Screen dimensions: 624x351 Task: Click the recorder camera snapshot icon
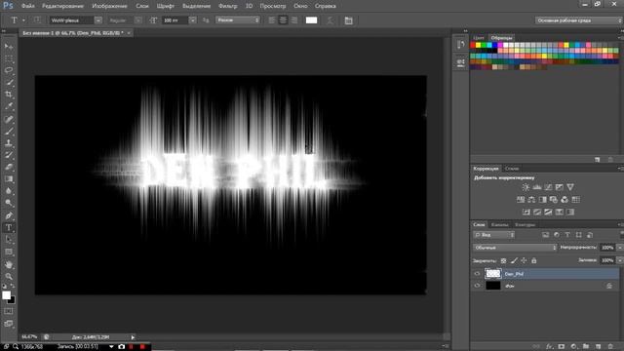click(121, 347)
